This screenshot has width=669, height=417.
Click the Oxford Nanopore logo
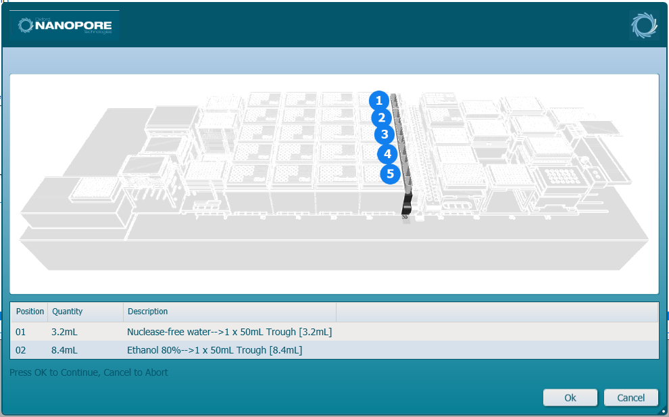[64, 26]
